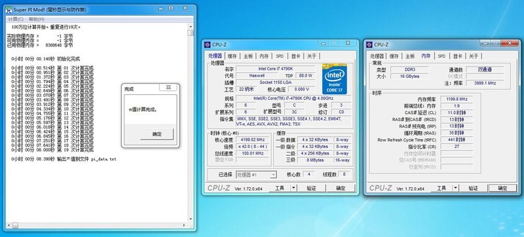Viewport: 524px width, 237px height.
Task: Select the 缓存 tab in the processor CPU-Z window
Action: pyautogui.click(x=232, y=56)
